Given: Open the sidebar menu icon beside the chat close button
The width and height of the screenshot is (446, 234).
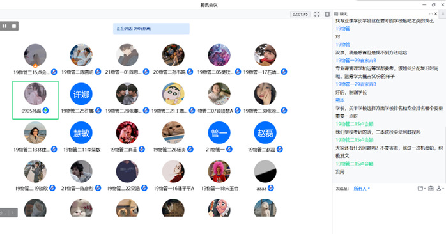Looking at the screenshot, I should (x=443, y=13).
